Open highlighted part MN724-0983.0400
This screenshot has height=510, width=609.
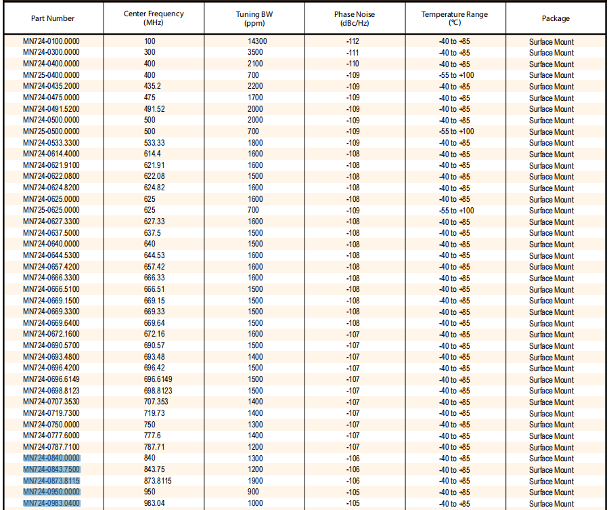(51, 503)
